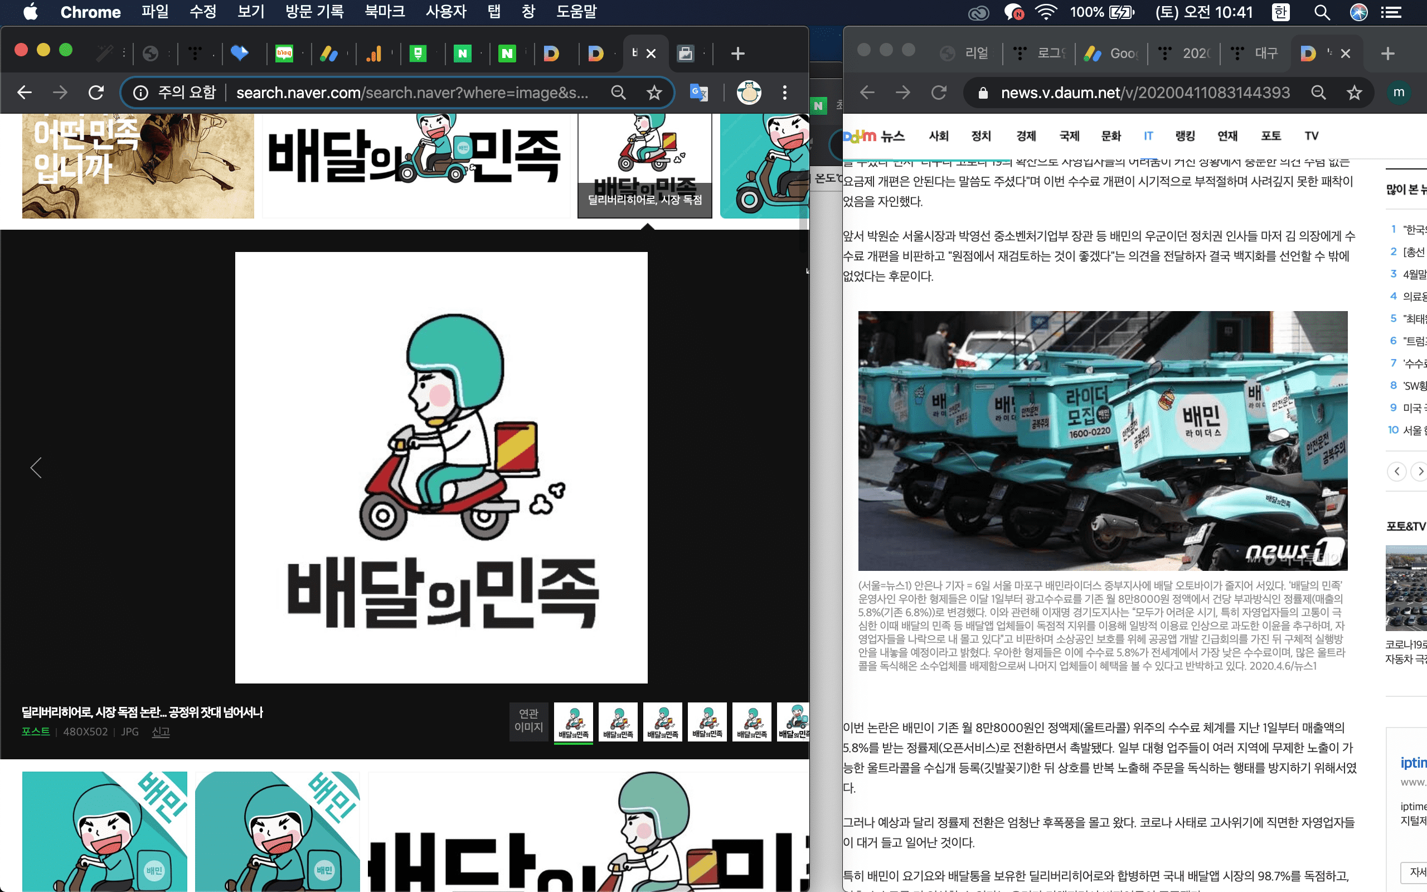Open the 도움말 menu
Viewport: 1427px width, 892px height.
click(577, 12)
